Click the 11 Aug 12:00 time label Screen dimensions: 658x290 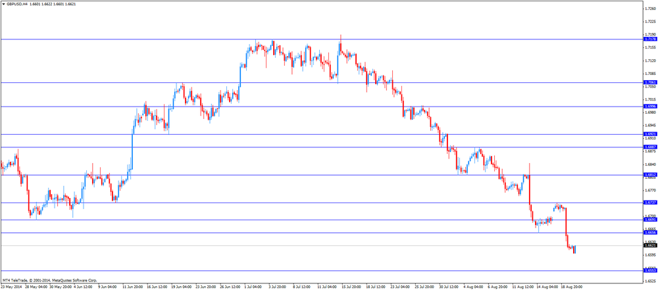tap(524, 287)
